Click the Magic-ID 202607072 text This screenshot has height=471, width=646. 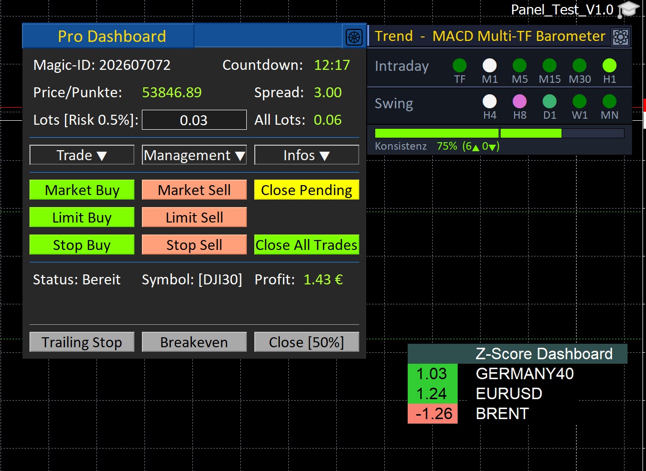pyautogui.click(x=102, y=65)
